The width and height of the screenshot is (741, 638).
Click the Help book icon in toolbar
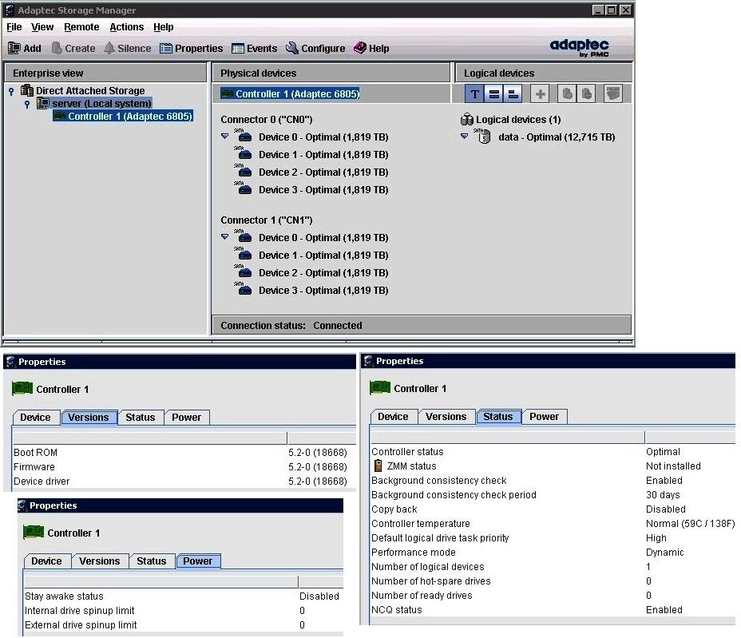click(360, 48)
